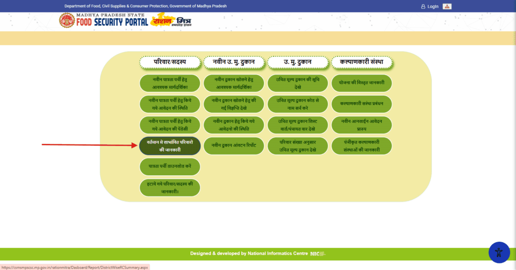This screenshot has width=516, height=270.
Task: Open the sitemap icon beside Login
Action: tap(447, 7)
